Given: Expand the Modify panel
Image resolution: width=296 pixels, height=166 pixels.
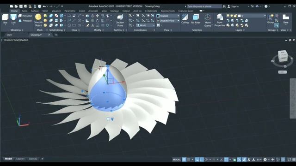Looking at the screenshot, I should click(x=99, y=30).
